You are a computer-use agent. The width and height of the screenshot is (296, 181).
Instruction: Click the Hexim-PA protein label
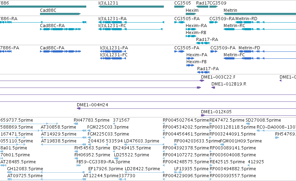tap(197, 55)
